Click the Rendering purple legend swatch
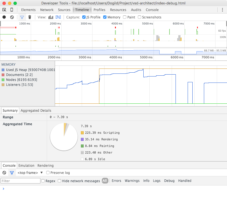This screenshot has width=227, height=216. 82,140
